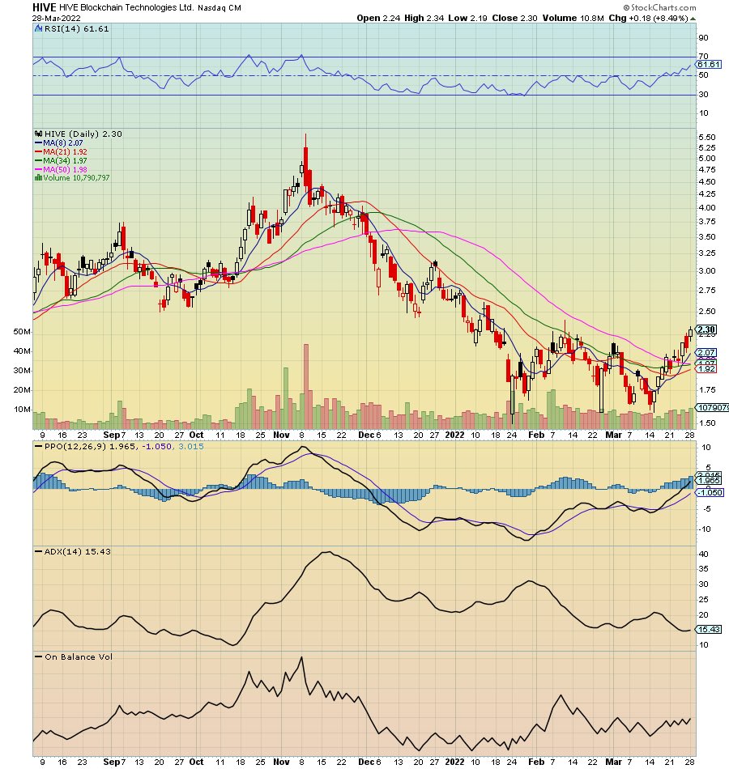Click the 2022 label under the volume bars
The image size is (729, 769).
454,435
